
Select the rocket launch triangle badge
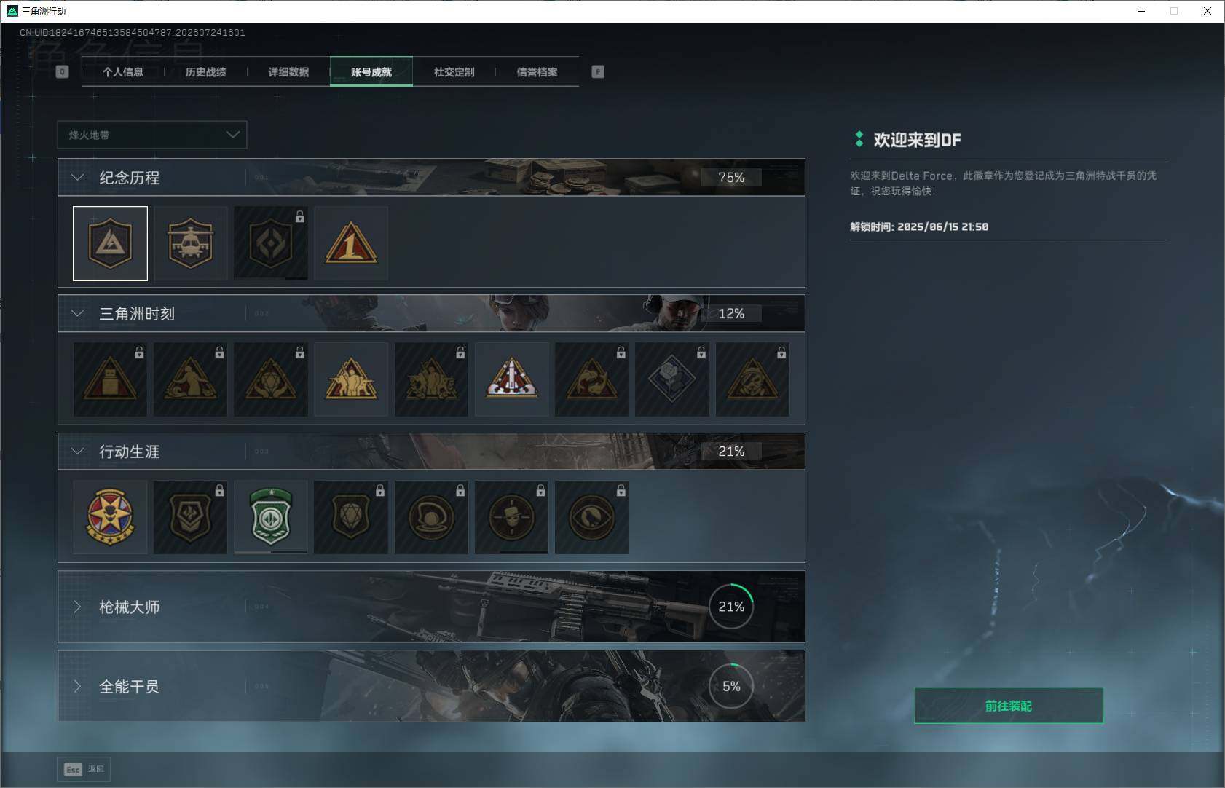tap(511, 379)
